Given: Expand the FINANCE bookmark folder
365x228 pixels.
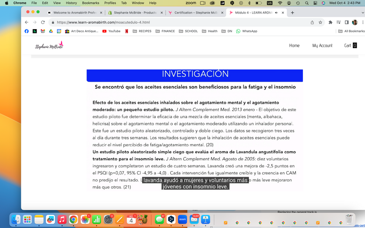Looking at the screenshot, I should click(165, 31).
